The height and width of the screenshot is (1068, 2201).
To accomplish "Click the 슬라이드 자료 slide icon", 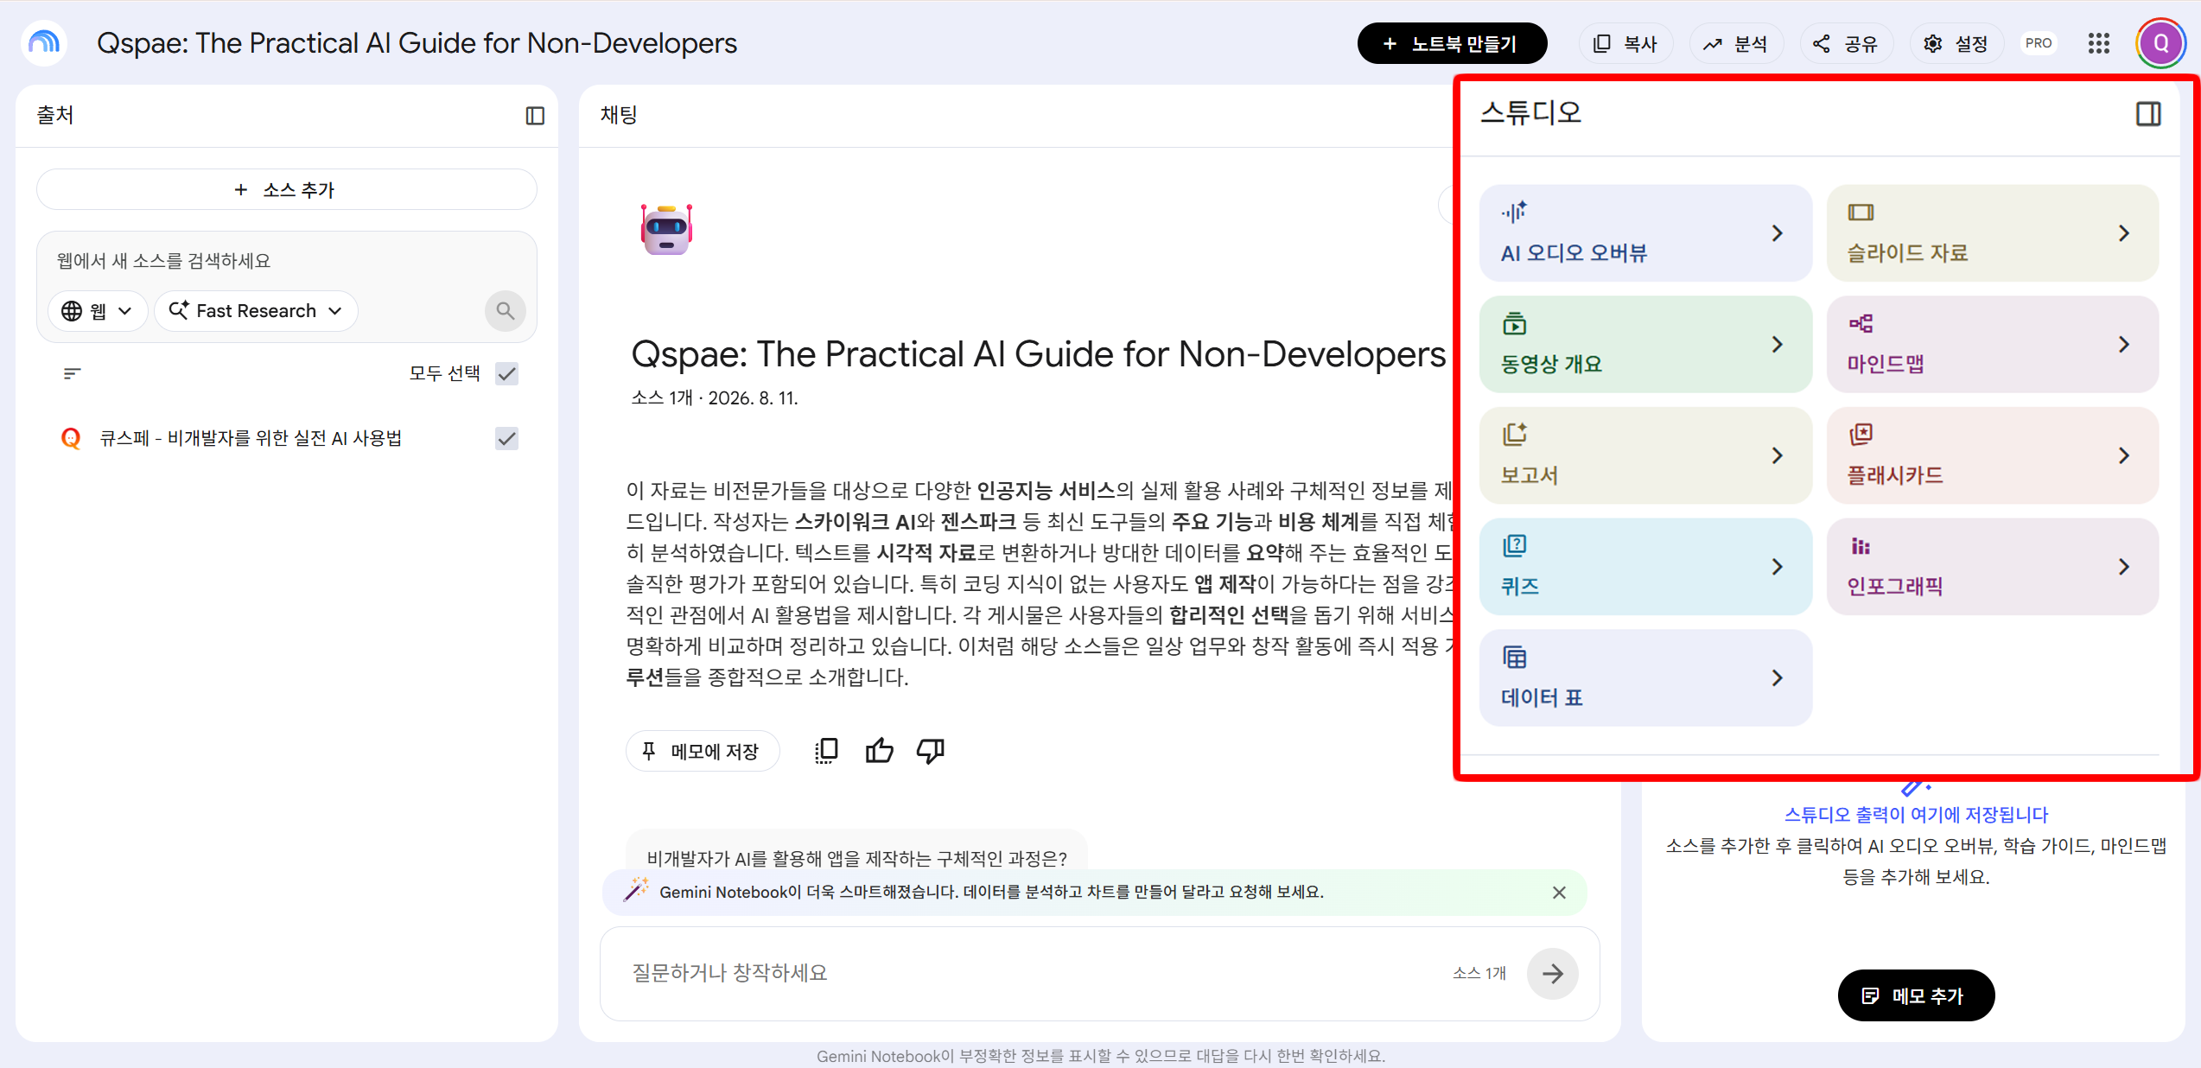I will [x=1861, y=213].
